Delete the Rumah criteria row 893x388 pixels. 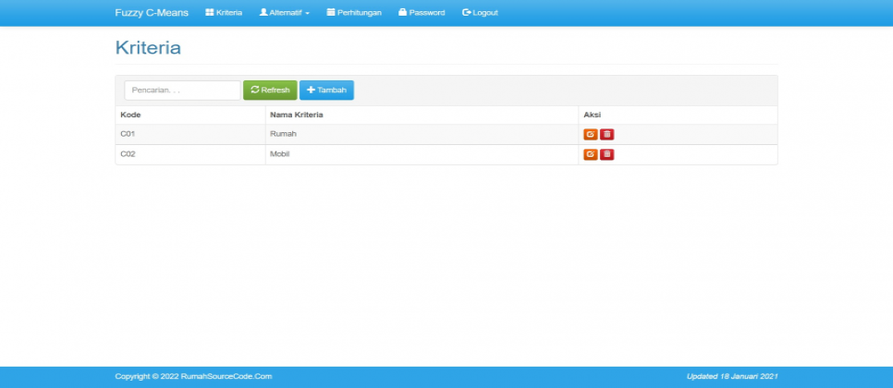(x=607, y=134)
